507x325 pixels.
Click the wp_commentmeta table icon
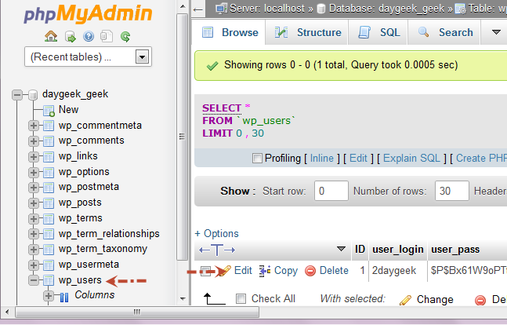(x=49, y=126)
